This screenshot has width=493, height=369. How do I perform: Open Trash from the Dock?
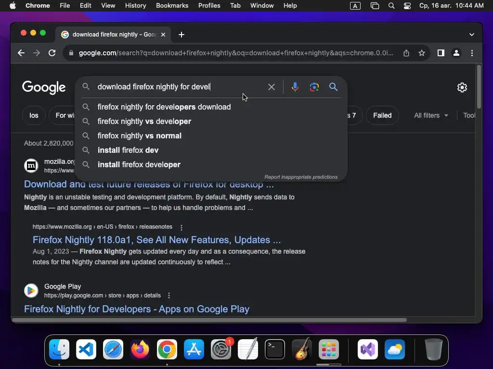tap(434, 349)
